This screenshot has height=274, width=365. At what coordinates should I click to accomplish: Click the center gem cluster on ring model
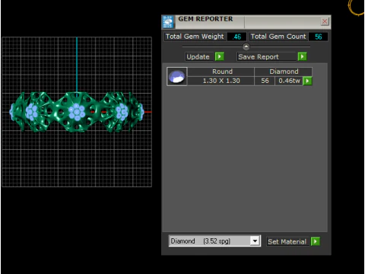click(x=77, y=112)
